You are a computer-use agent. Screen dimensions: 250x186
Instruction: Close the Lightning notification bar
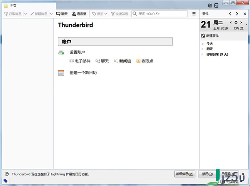click(242, 174)
